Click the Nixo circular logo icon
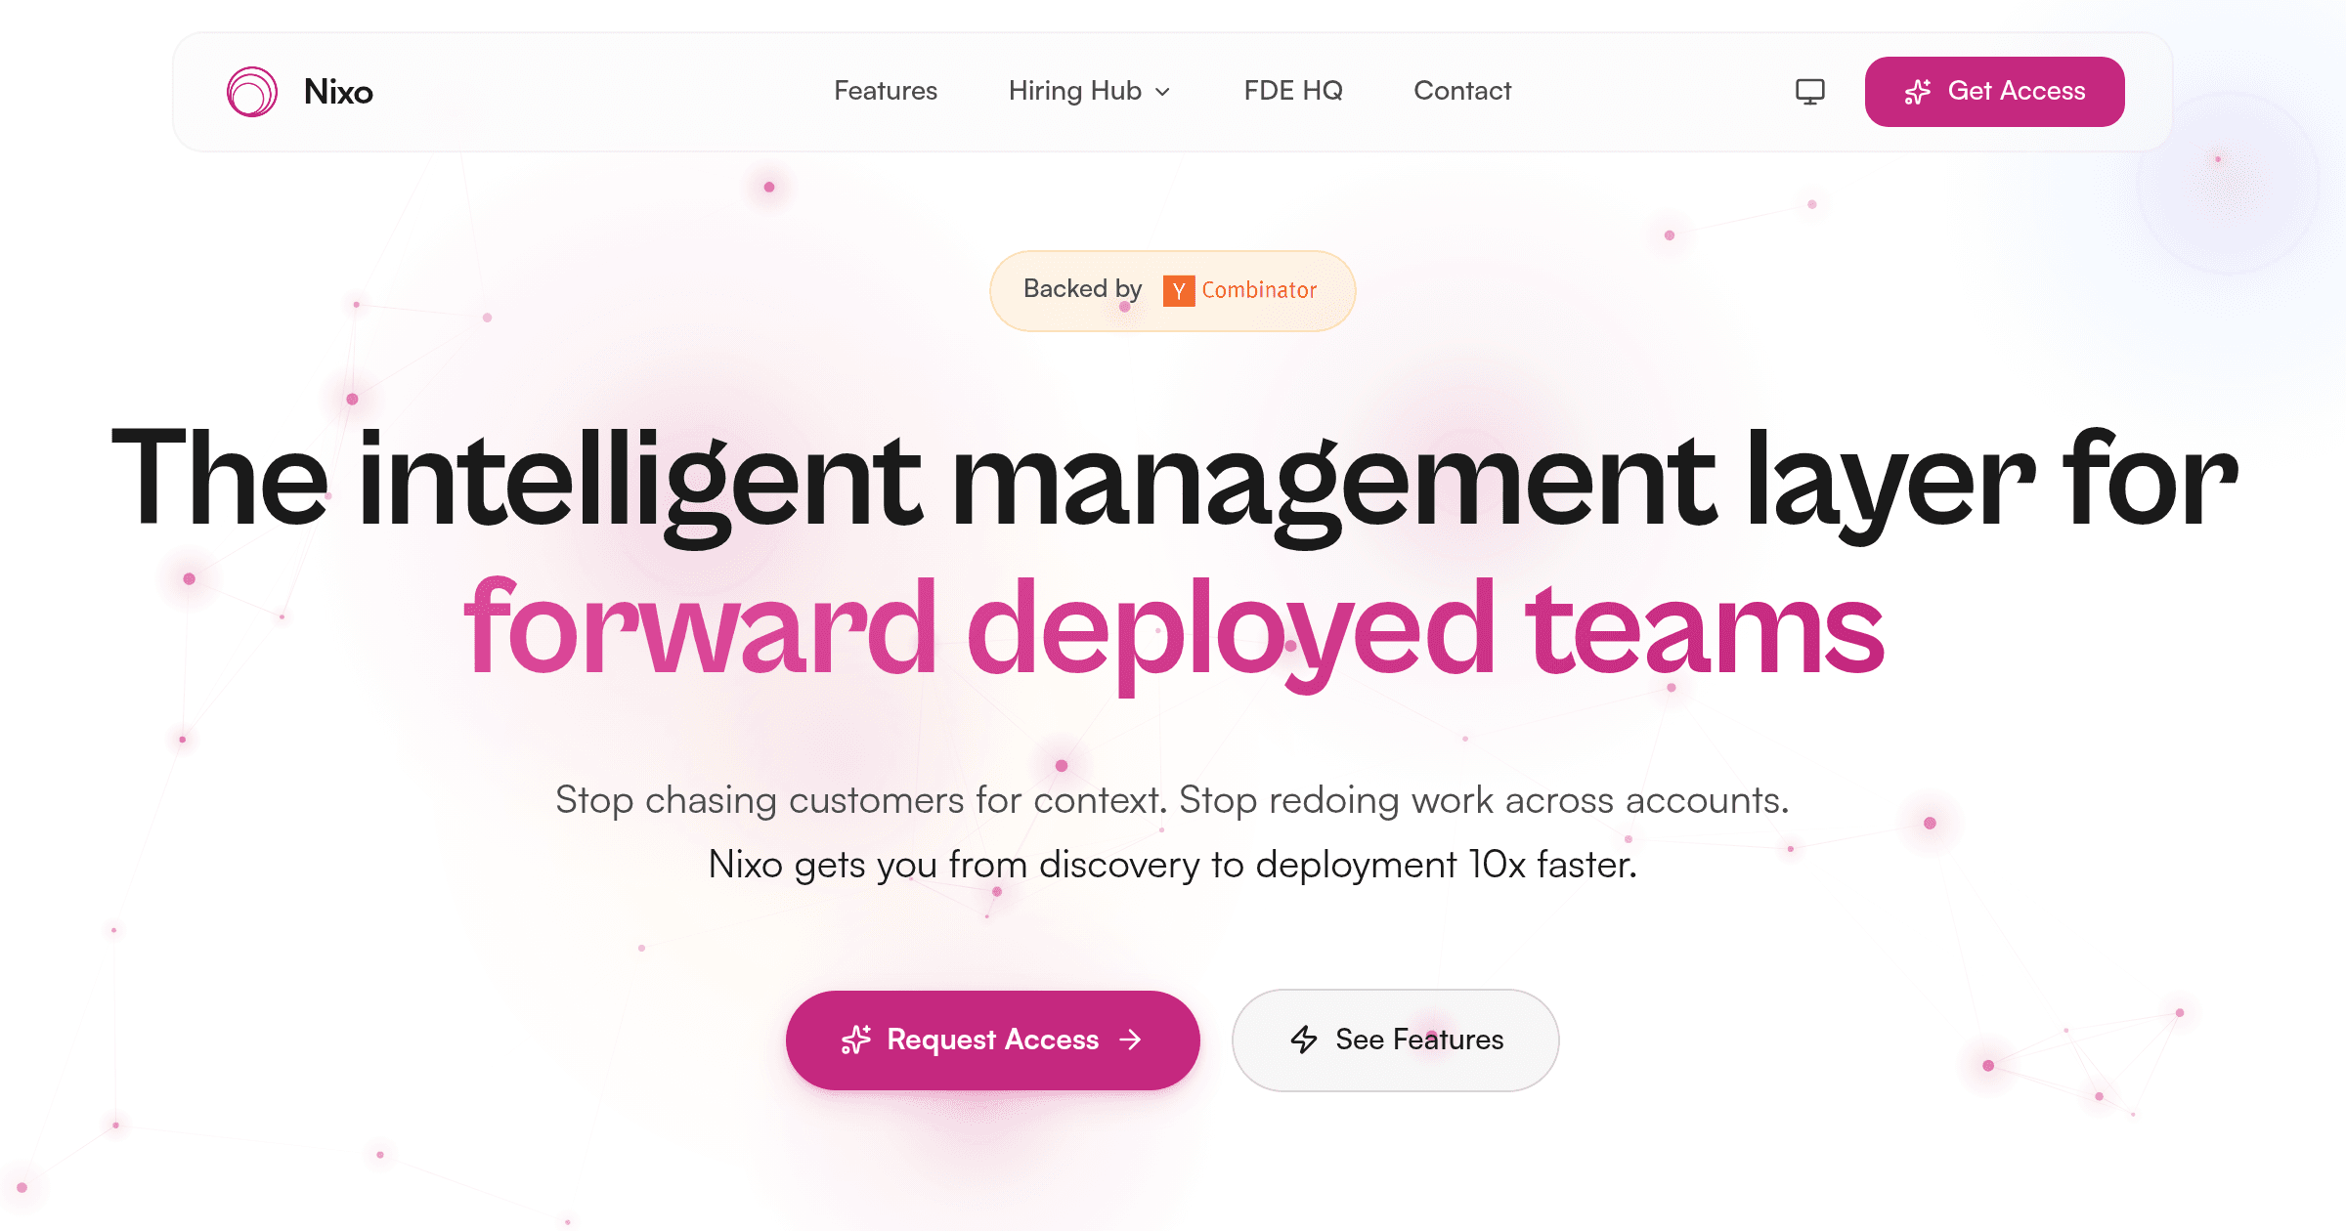2346x1231 pixels. click(x=252, y=92)
